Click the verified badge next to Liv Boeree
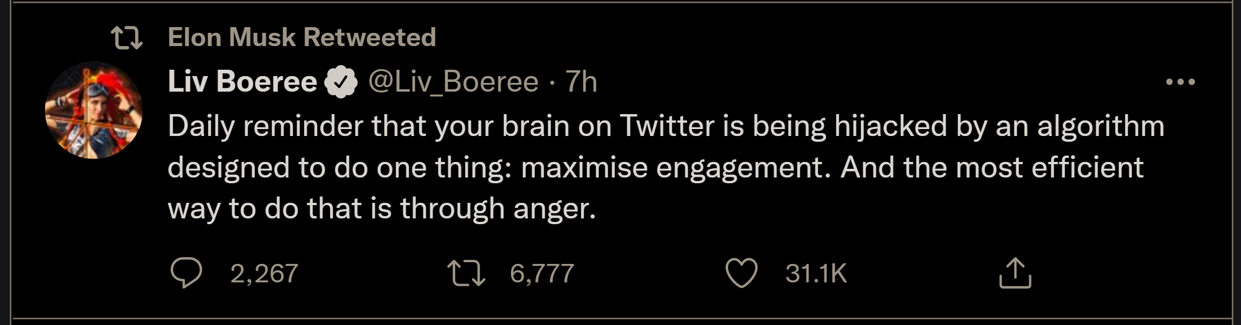The width and height of the screenshot is (1241, 325). (x=342, y=82)
